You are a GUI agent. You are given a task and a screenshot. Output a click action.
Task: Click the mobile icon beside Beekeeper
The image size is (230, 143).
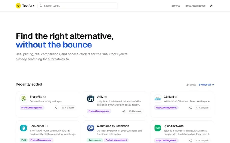[46, 126]
